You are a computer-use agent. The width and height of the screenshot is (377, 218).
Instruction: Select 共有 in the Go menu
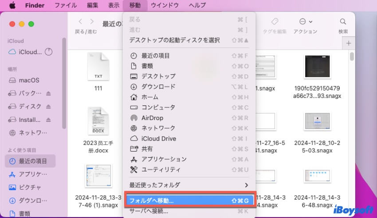[x=189, y=149]
